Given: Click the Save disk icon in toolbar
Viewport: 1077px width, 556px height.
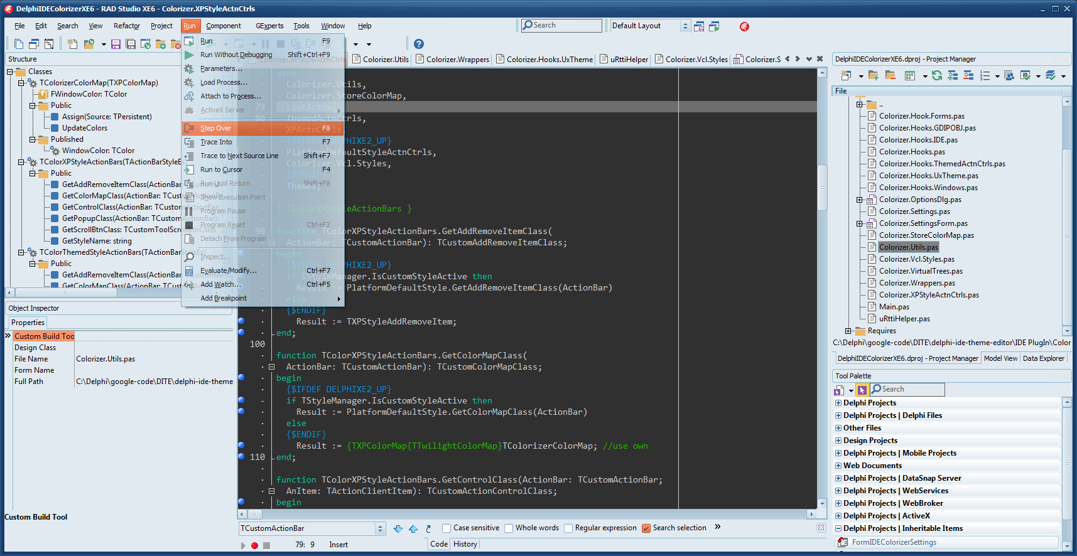Looking at the screenshot, I should pos(116,44).
